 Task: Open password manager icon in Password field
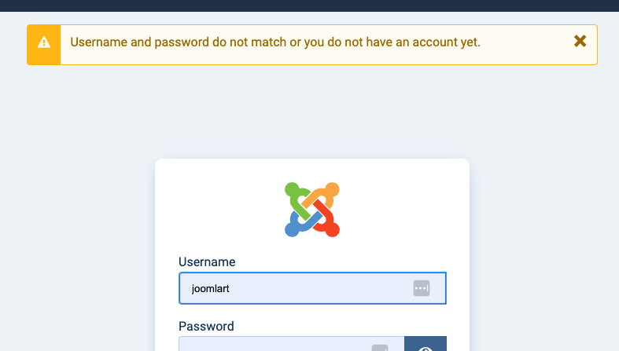click(380, 348)
